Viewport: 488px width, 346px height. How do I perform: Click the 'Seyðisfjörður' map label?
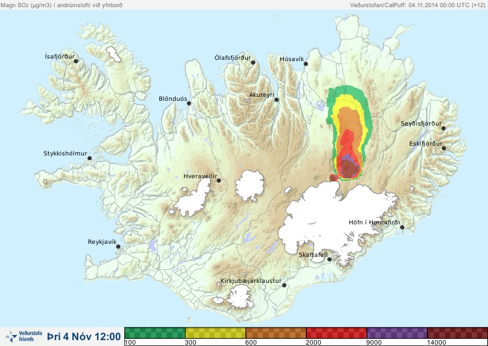[x=421, y=124]
